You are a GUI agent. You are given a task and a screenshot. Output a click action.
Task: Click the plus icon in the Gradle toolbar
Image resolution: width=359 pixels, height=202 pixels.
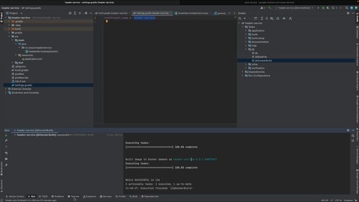pos(245,19)
